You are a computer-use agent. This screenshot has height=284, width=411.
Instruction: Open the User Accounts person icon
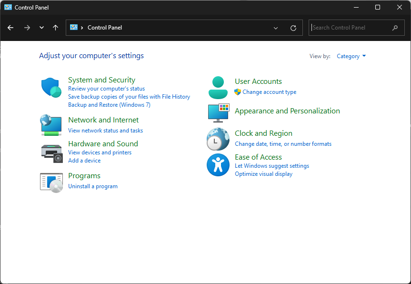218,88
